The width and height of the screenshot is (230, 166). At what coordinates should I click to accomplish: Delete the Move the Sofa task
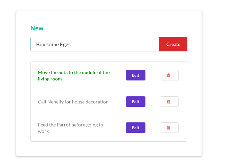click(x=169, y=75)
